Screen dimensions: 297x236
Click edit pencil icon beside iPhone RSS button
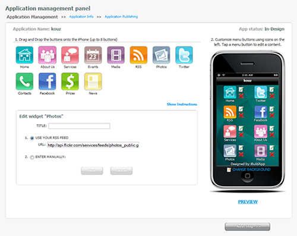pyautogui.click(x=241, y=109)
